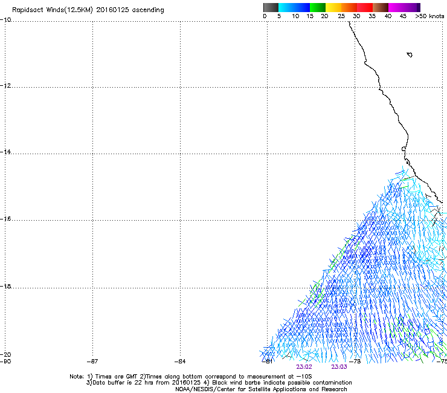Click the magenta 40-45 knots legend color
The image size is (447, 393).
(x=396, y=7)
